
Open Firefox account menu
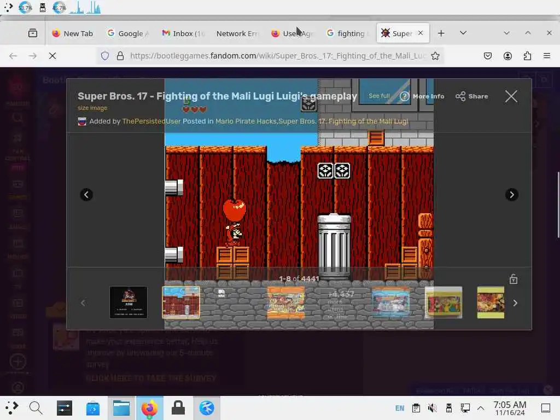click(507, 56)
